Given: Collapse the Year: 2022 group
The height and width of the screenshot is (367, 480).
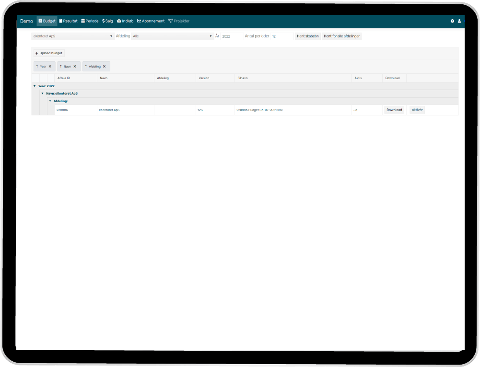Looking at the screenshot, I should point(35,86).
